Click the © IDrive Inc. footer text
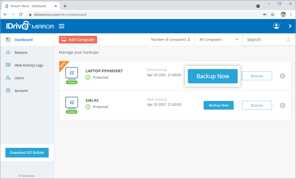The width and height of the screenshot is (296, 179). click(27, 176)
